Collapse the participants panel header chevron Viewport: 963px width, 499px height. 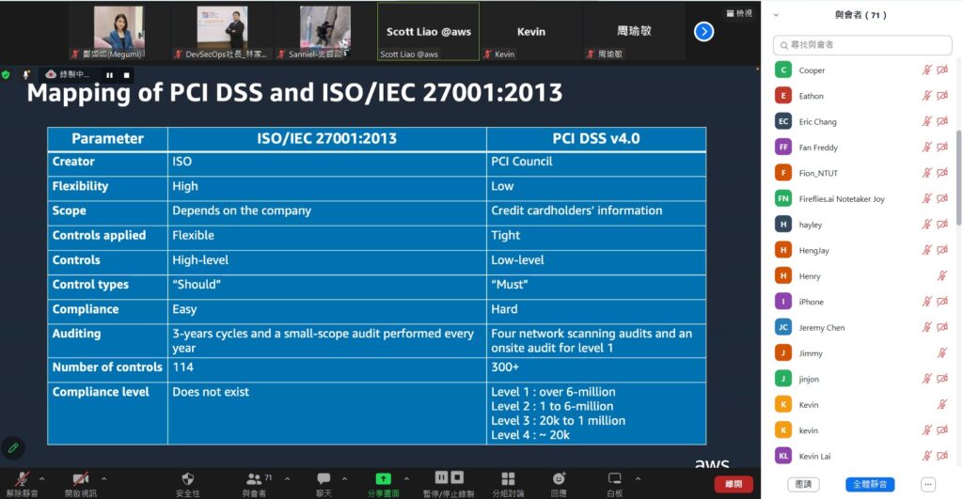pyautogui.click(x=779, y=15)
